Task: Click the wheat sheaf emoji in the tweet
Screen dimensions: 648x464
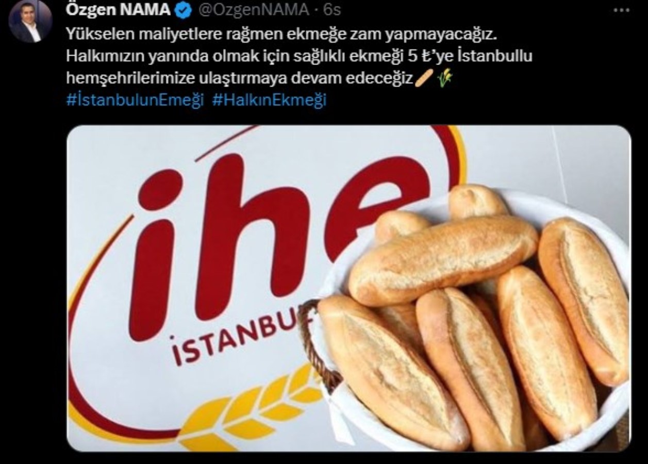Action: [445, 78]
